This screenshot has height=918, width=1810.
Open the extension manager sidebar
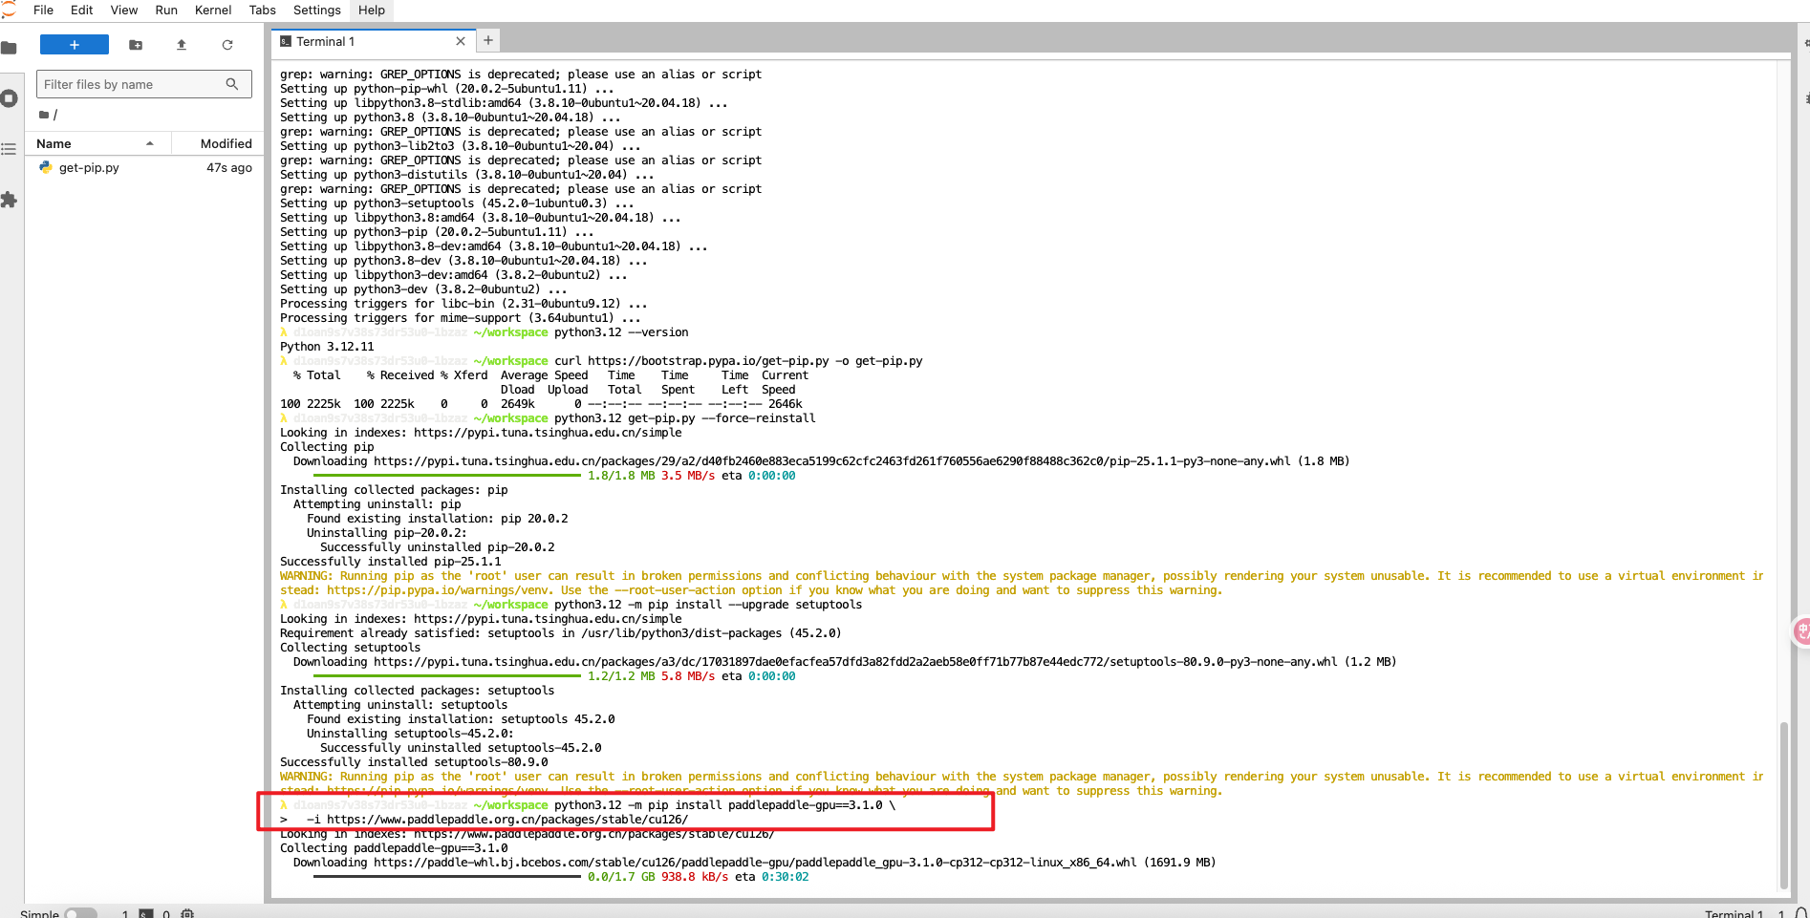[9, 200]
